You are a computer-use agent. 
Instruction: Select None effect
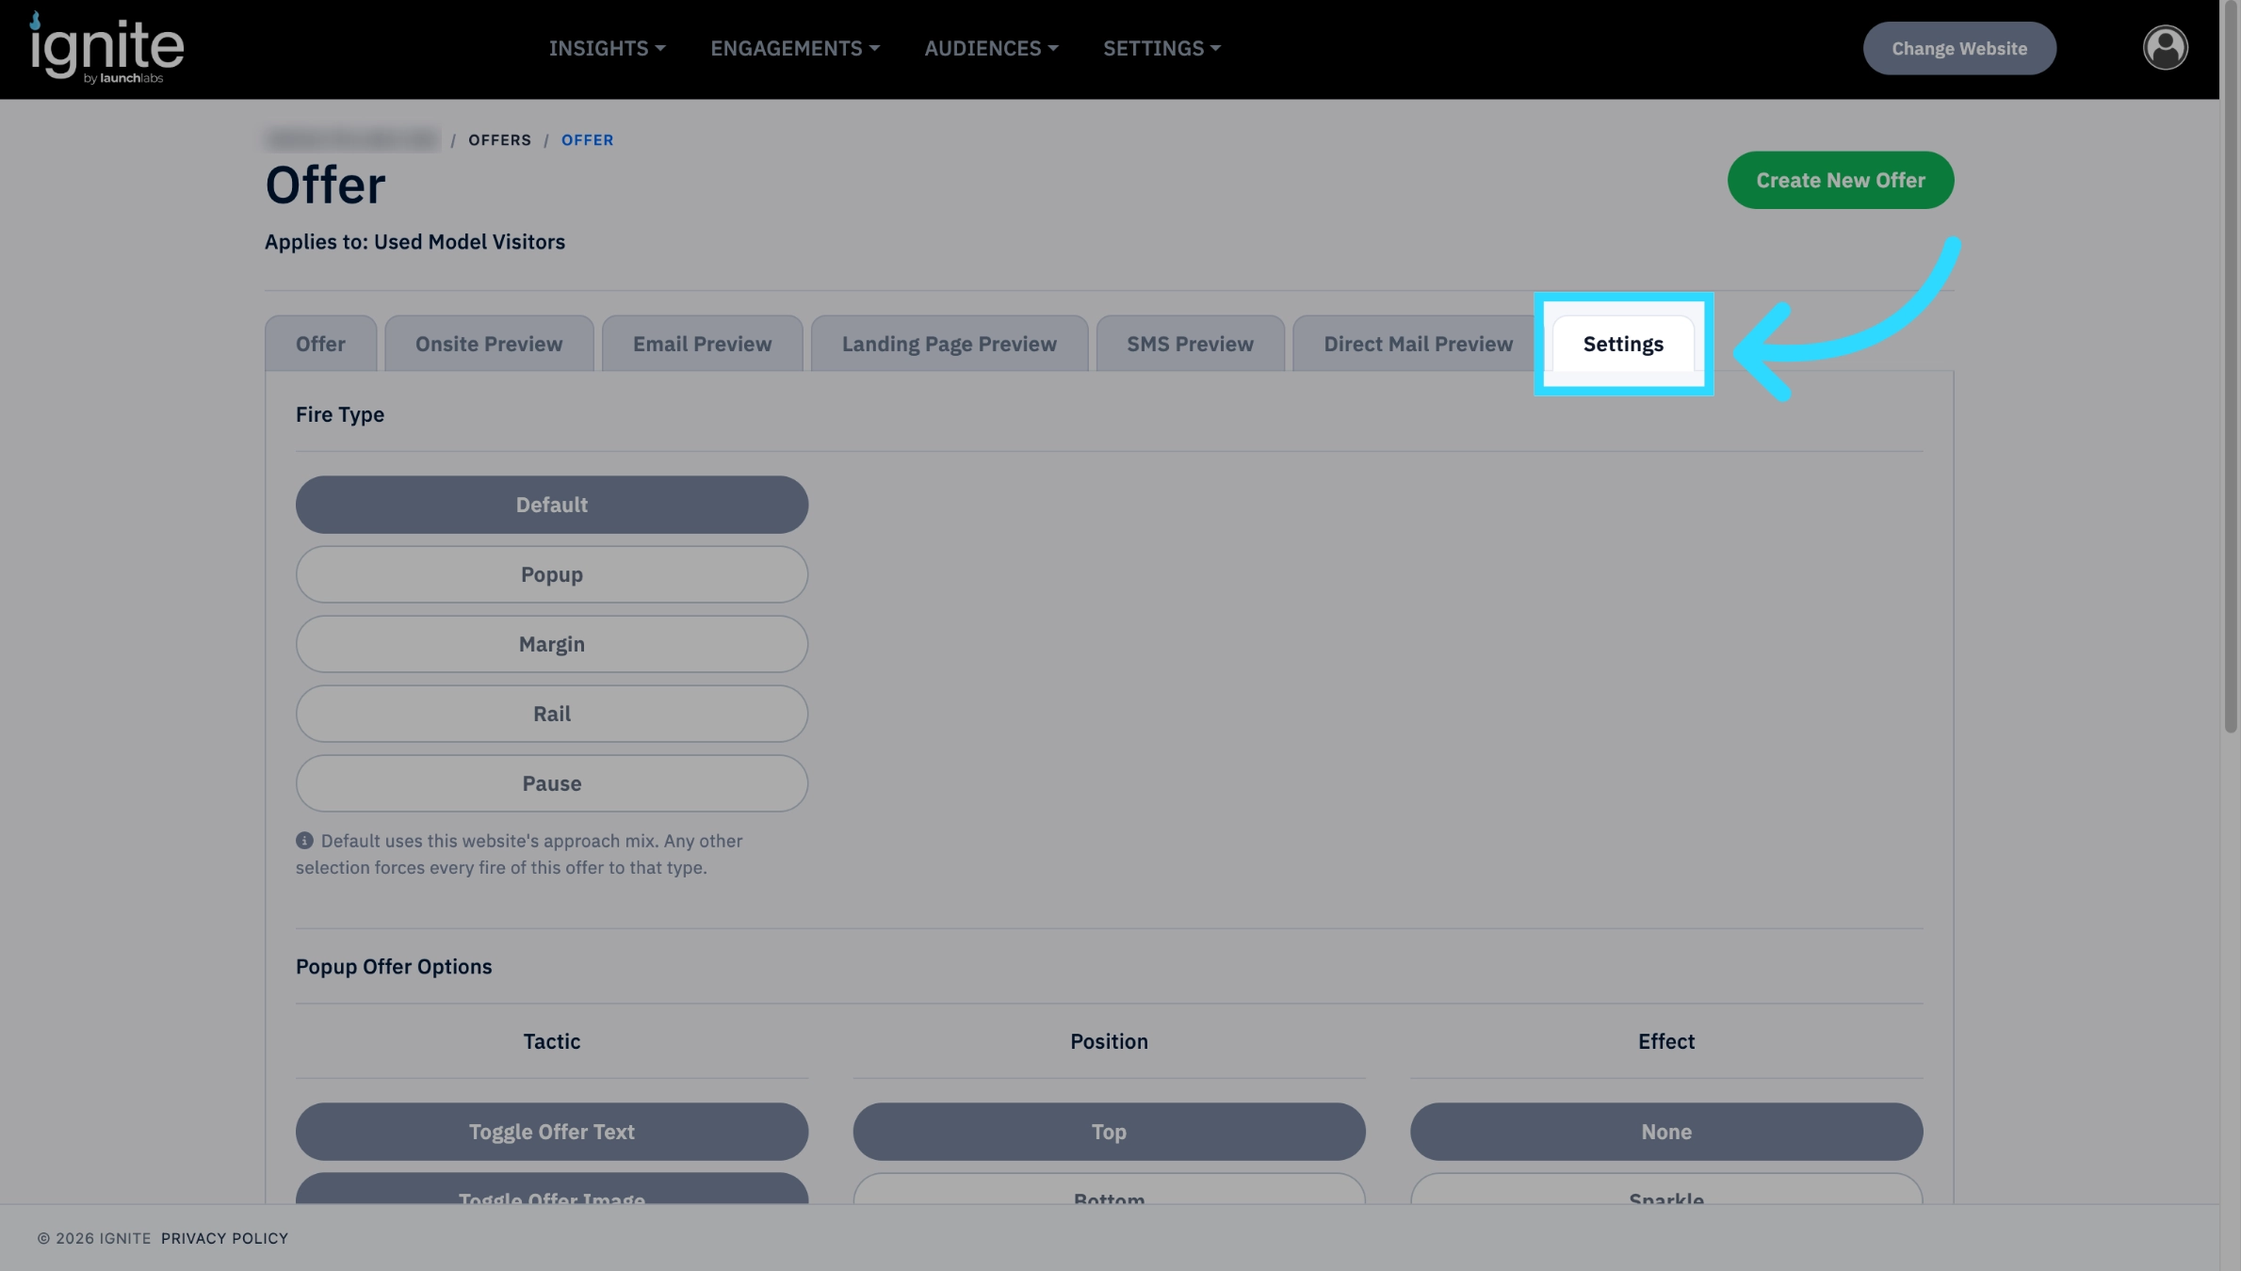coord(1666,1132)
